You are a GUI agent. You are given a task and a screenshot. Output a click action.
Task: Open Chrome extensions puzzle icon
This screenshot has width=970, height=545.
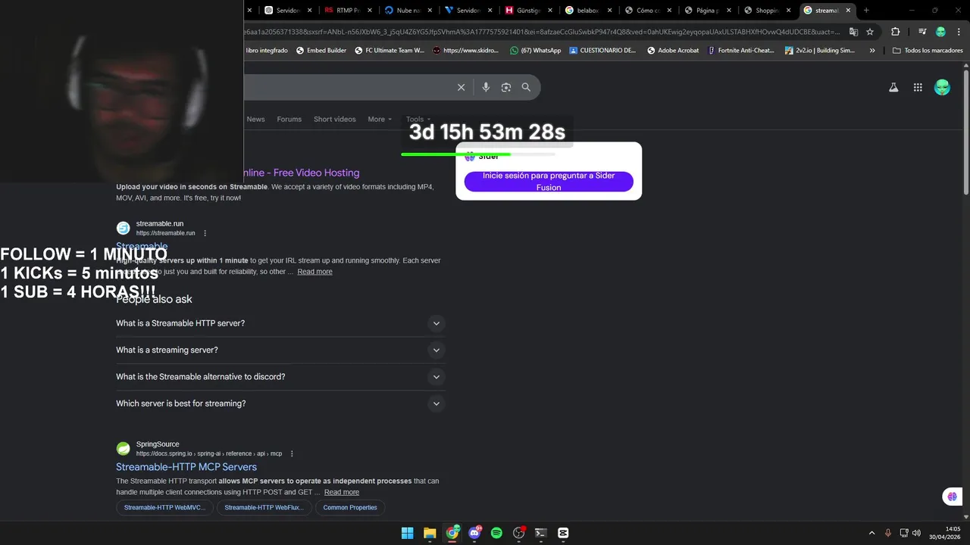click(895, 32)
